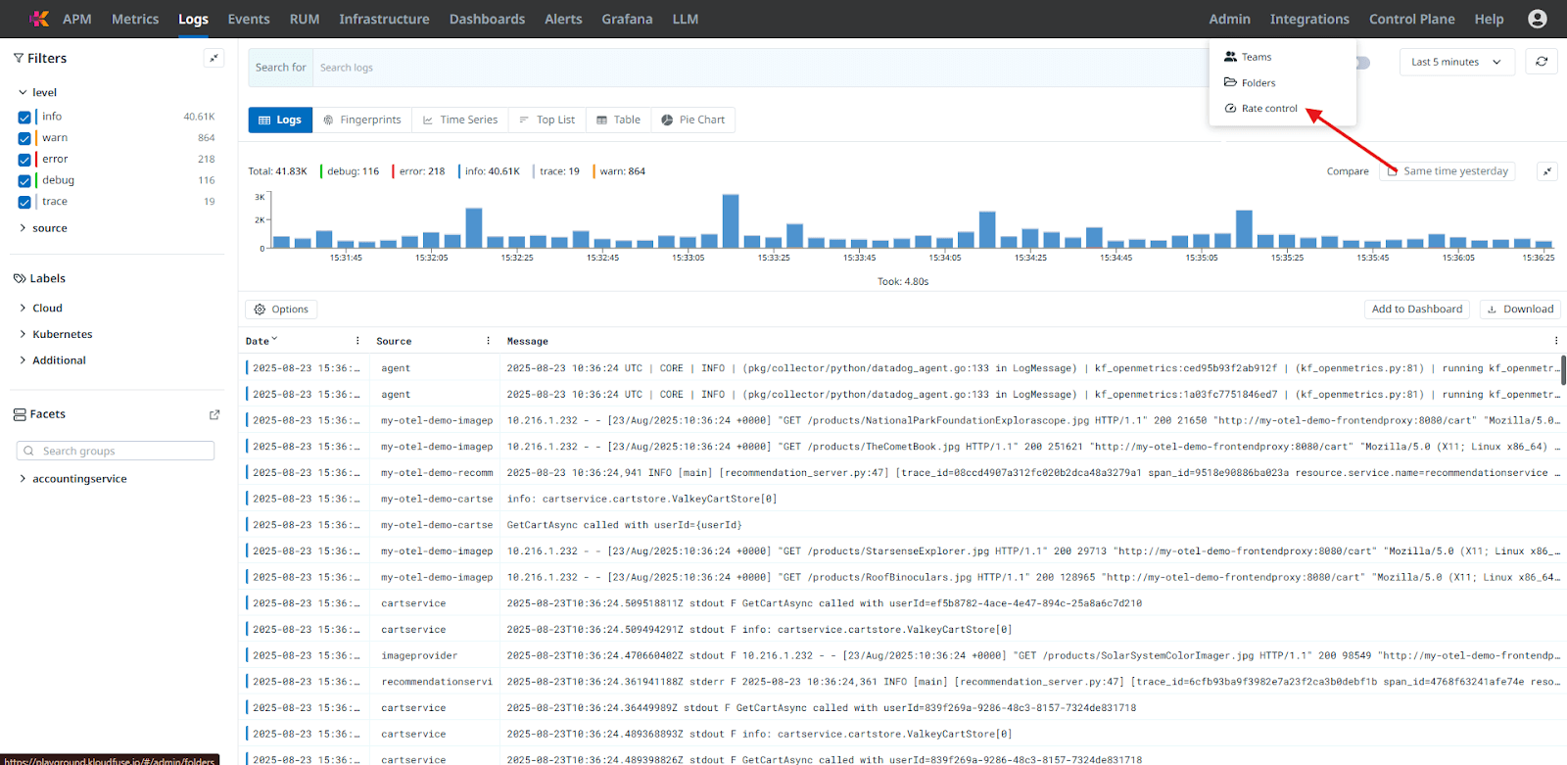Click the sort arrow on the Date column
Image resolution: width=1567 pixels, height=765 pixels.
[x=274, y=340]
